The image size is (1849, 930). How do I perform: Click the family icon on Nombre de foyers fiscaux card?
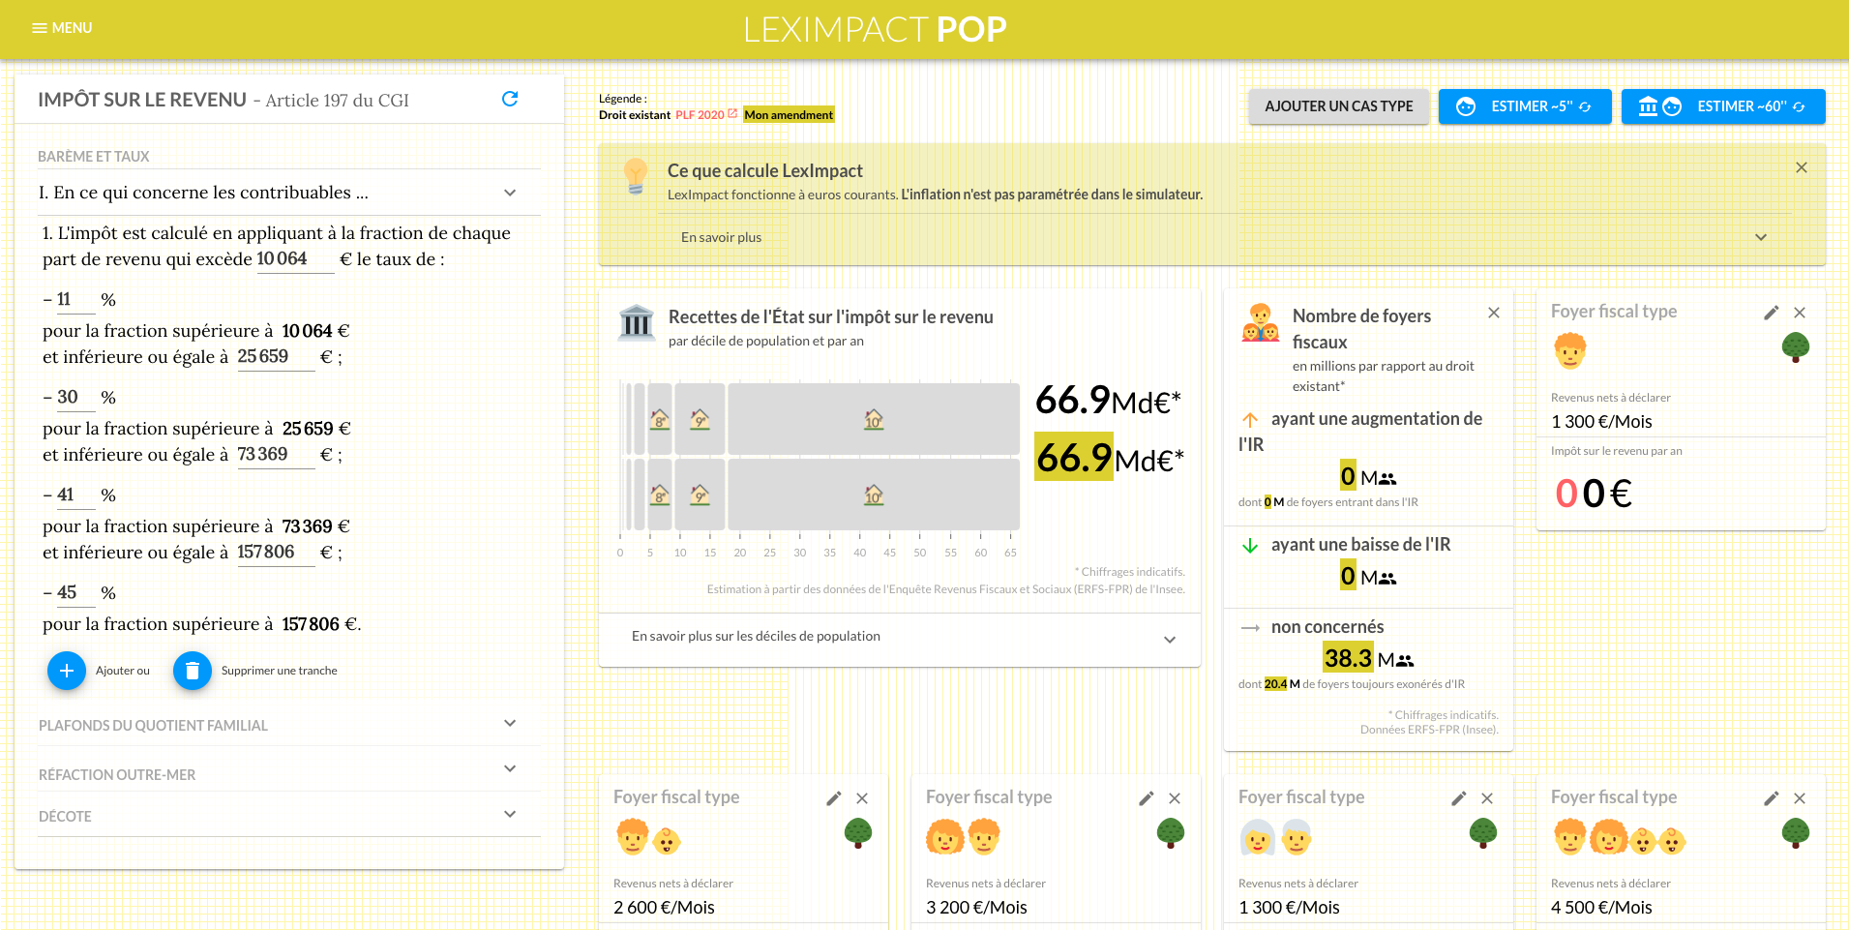pyautogui.click(x=1261, y=323)
